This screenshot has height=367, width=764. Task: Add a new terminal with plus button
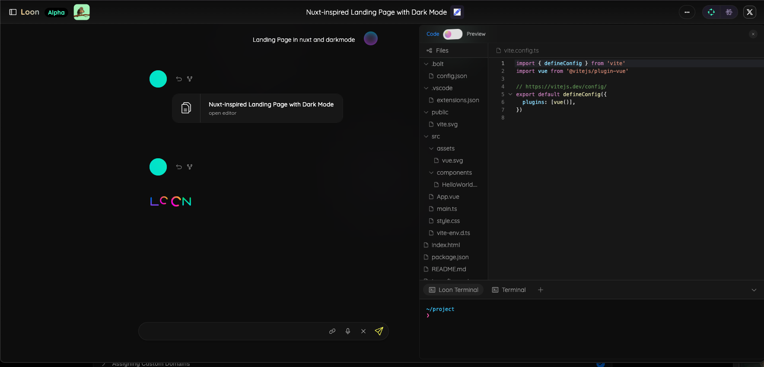click(x=541, y=290)
